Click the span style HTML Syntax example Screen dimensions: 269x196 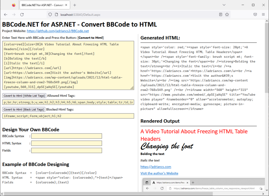coord(79,178)
